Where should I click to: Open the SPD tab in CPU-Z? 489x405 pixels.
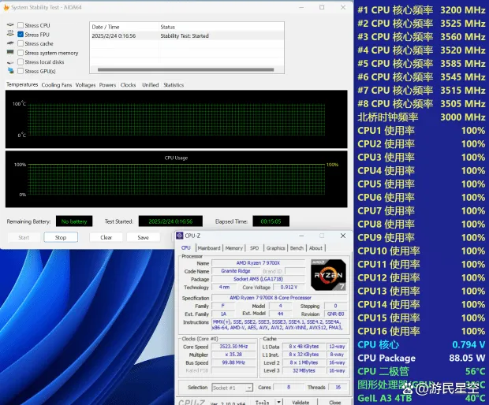(255, 248)
